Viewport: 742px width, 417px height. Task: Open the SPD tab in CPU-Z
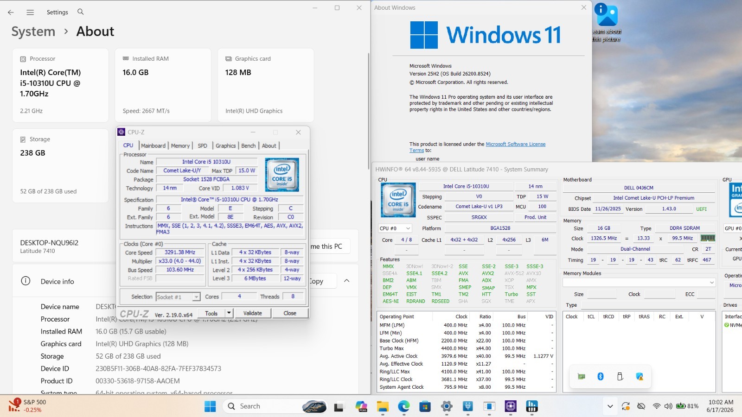pyautogui.click(x=202, y=145)
